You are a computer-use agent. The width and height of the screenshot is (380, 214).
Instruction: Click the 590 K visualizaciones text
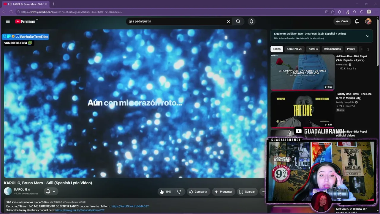pyautogui.click(x=20, y=202)
